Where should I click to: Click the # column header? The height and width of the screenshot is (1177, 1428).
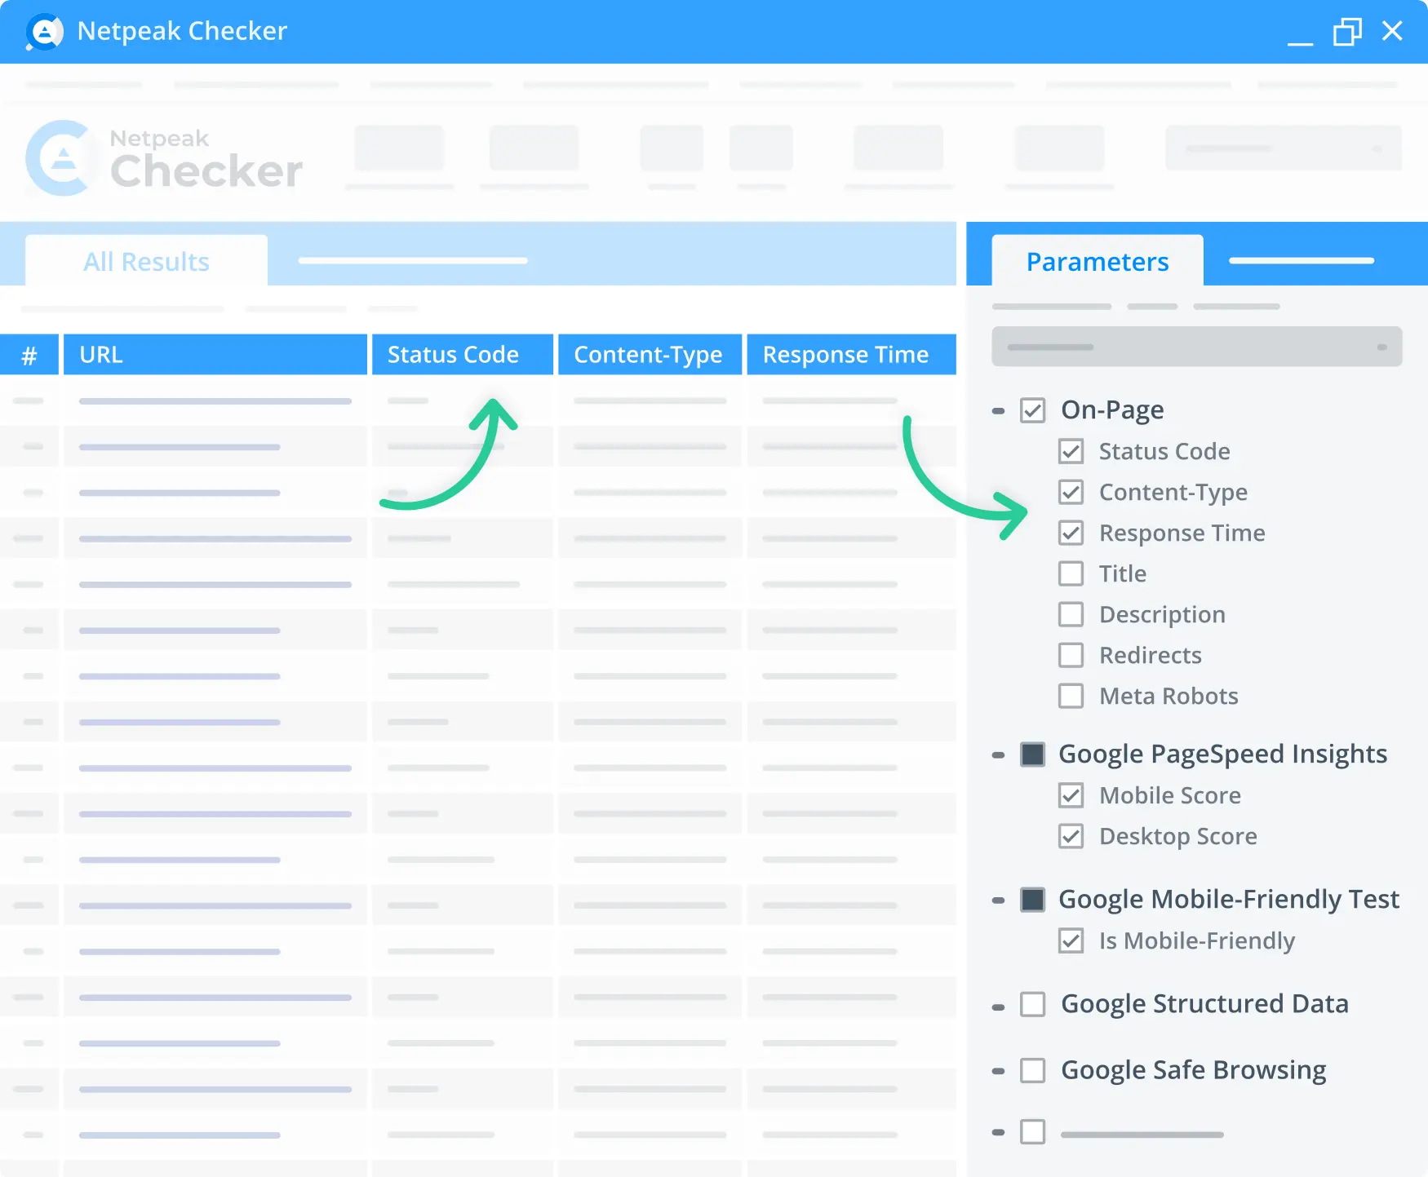coord(29,354)
